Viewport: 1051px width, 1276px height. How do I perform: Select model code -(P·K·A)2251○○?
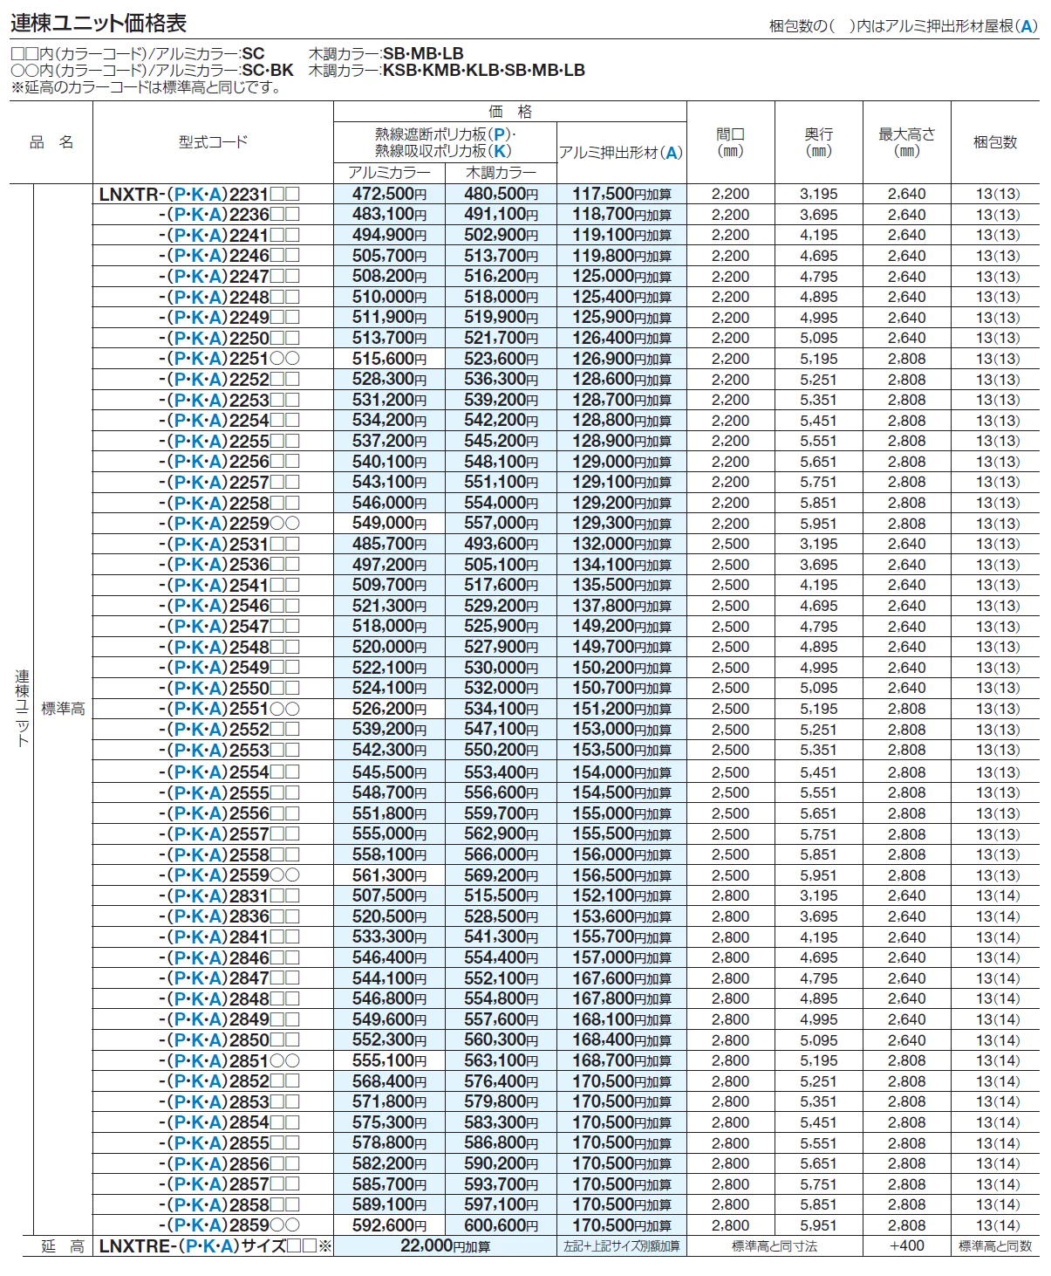tap(229, 359)
